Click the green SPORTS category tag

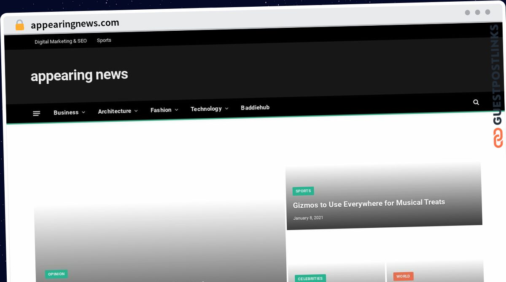click(303, 191)
